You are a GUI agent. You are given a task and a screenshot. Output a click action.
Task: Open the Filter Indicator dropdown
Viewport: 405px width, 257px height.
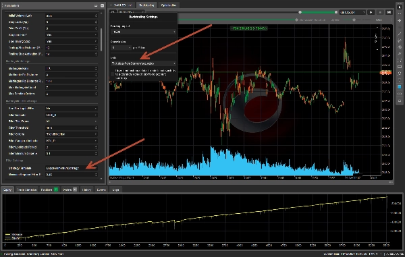click(72, 115)
